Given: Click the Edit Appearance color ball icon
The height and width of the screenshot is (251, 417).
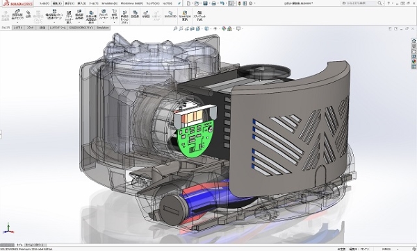Looking at the screenshot, I should point(224,28).
